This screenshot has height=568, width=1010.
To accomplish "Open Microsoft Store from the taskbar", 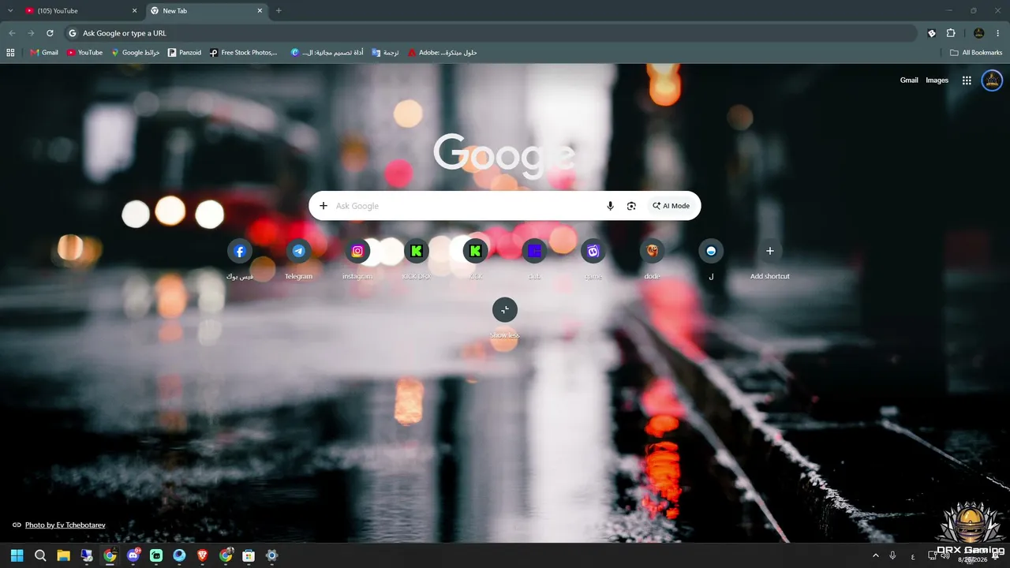I will tap(249, 555).
